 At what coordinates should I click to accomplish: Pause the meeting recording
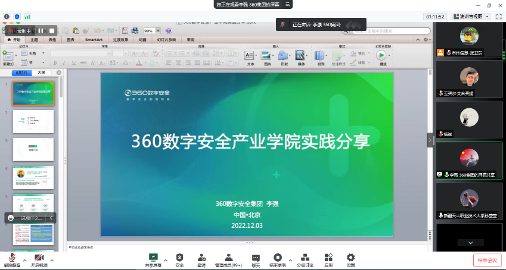[41, 30]
